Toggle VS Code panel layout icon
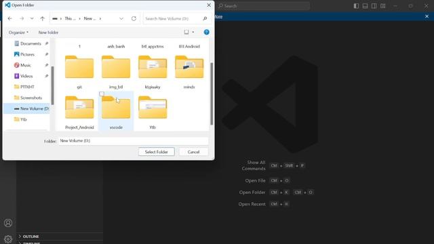Viewport: 434px width, 244px height. point(365,6)
